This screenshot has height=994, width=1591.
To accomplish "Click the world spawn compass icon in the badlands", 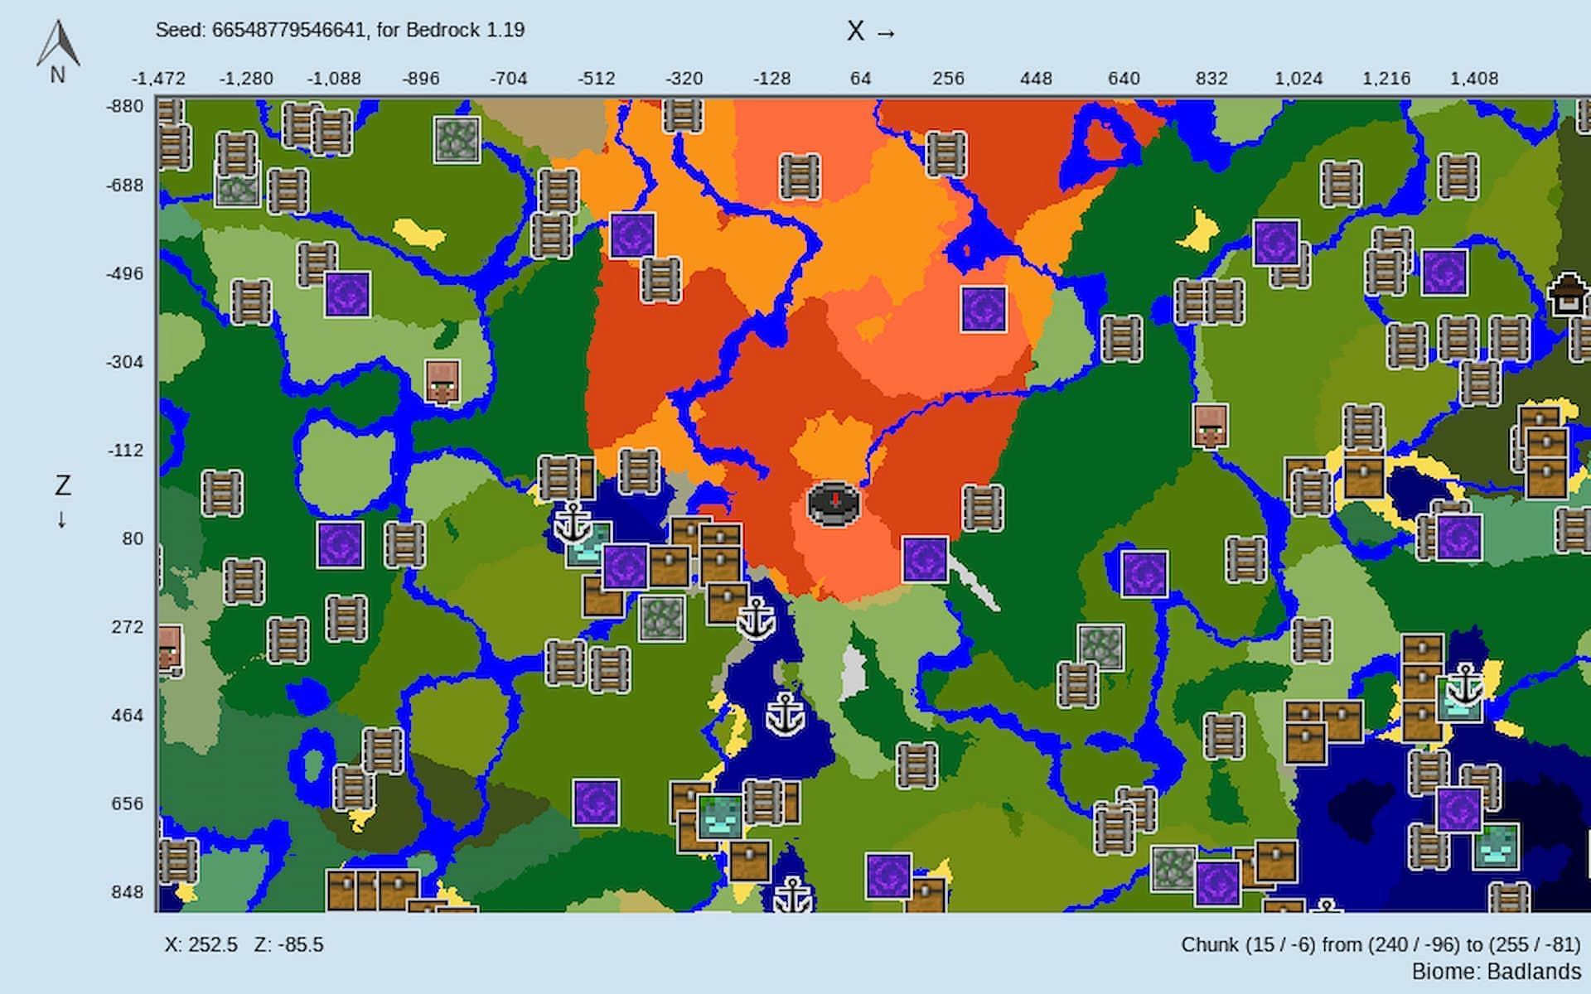I will point(834,503).
